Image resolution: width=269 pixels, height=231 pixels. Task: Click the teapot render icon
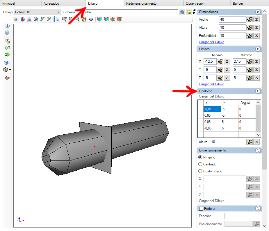[x=7, y=78]
